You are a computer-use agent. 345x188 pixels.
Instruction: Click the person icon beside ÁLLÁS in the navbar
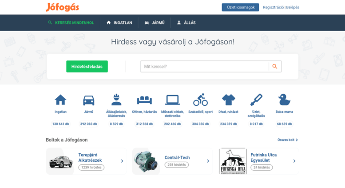click(x=179, y=23)
